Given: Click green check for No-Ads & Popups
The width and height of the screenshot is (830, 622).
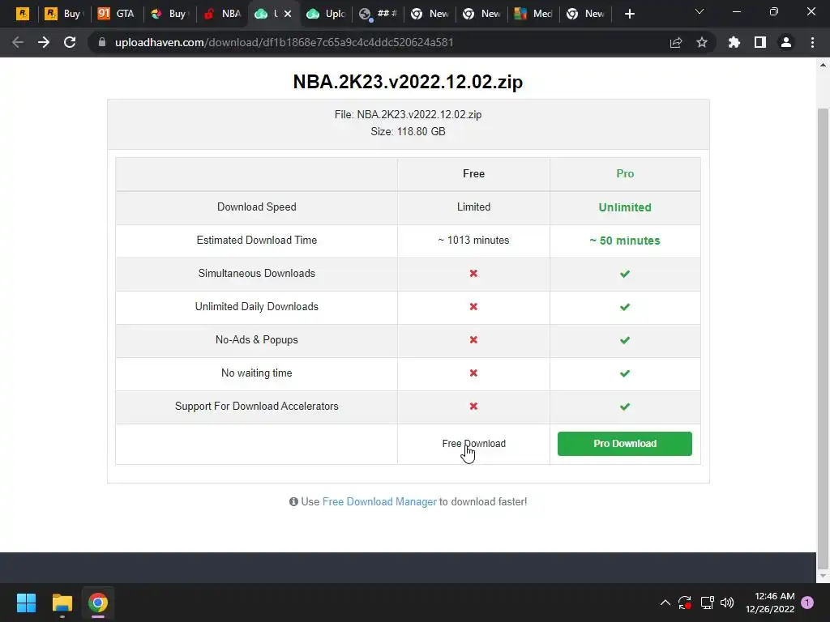Looking at the screenshot, I should click(x=625, y=340).
